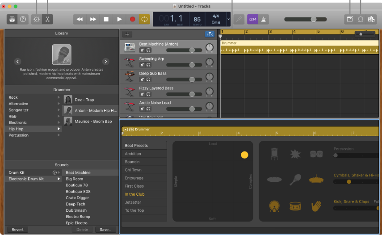Click the Delete button
Screen dimensions: 382x235
coord(82,229)
